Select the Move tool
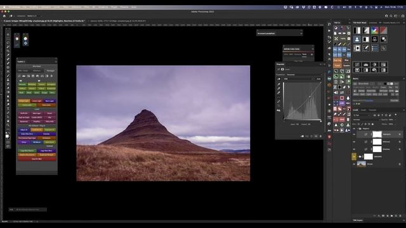The height and width of the screenshot is (228, 406). (8, 34)
